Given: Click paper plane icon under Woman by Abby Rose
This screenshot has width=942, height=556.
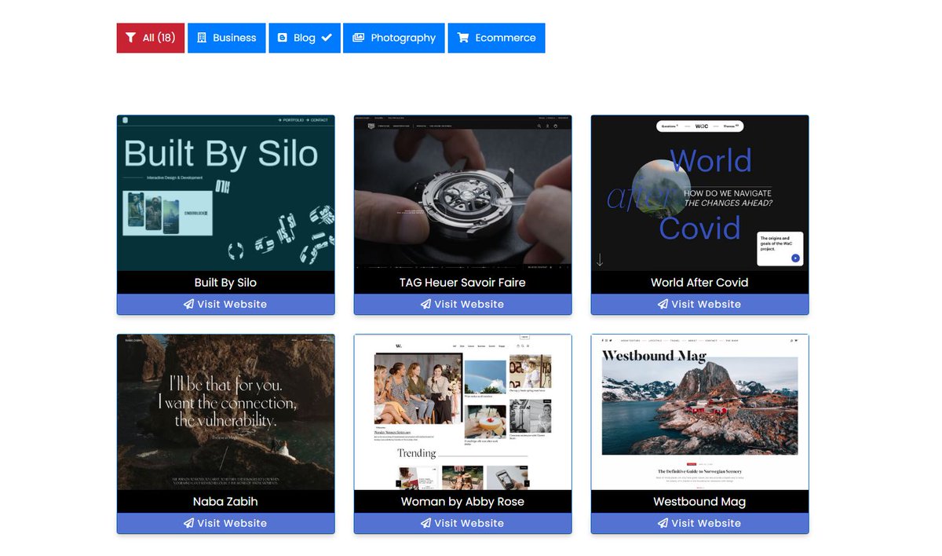Looking at the screenshot, I should click(x=426, y=523).
